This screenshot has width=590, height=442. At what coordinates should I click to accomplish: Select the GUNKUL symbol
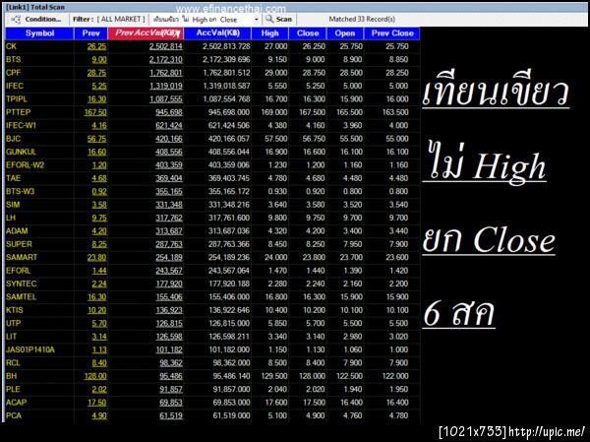coord(21,152)
